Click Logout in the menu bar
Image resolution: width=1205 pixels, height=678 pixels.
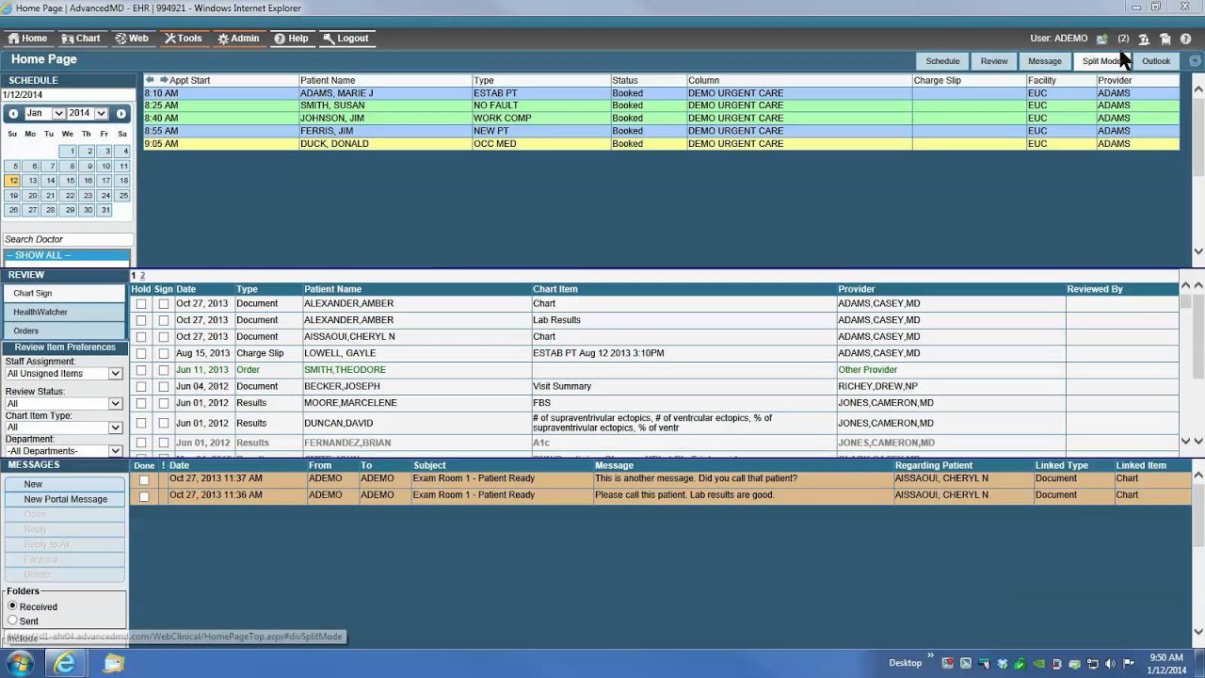(x=345, y=39)
